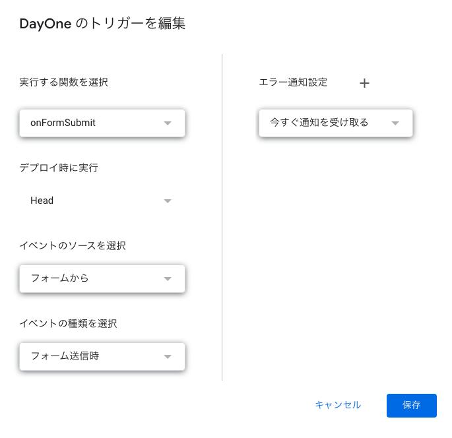Screen dimensions: 452x438
Task: Click the イベントのソースを選択 label
Action: pos(73,246)
